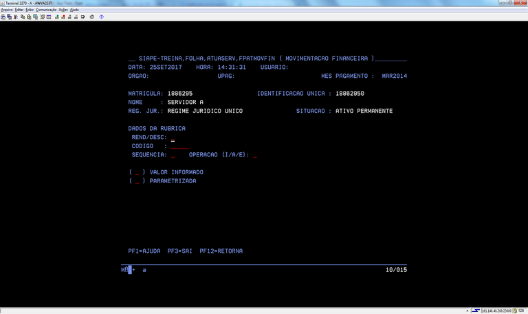Viewport: 528px width, 314px height.
Task: Click the USUARIO label
Action: (274, 67)
